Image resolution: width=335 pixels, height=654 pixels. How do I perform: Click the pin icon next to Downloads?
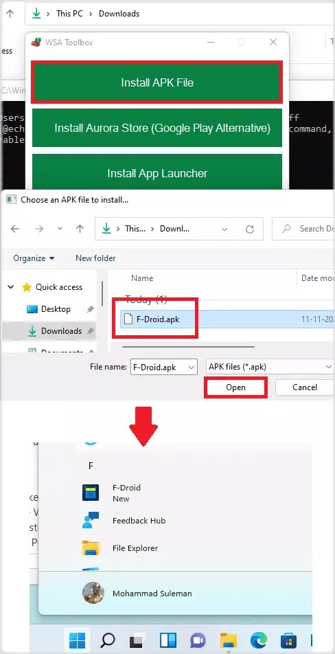point(89,331)
